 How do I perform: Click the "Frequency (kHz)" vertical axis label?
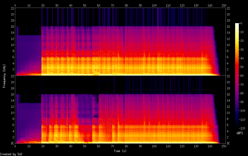(x=4, y=76)
